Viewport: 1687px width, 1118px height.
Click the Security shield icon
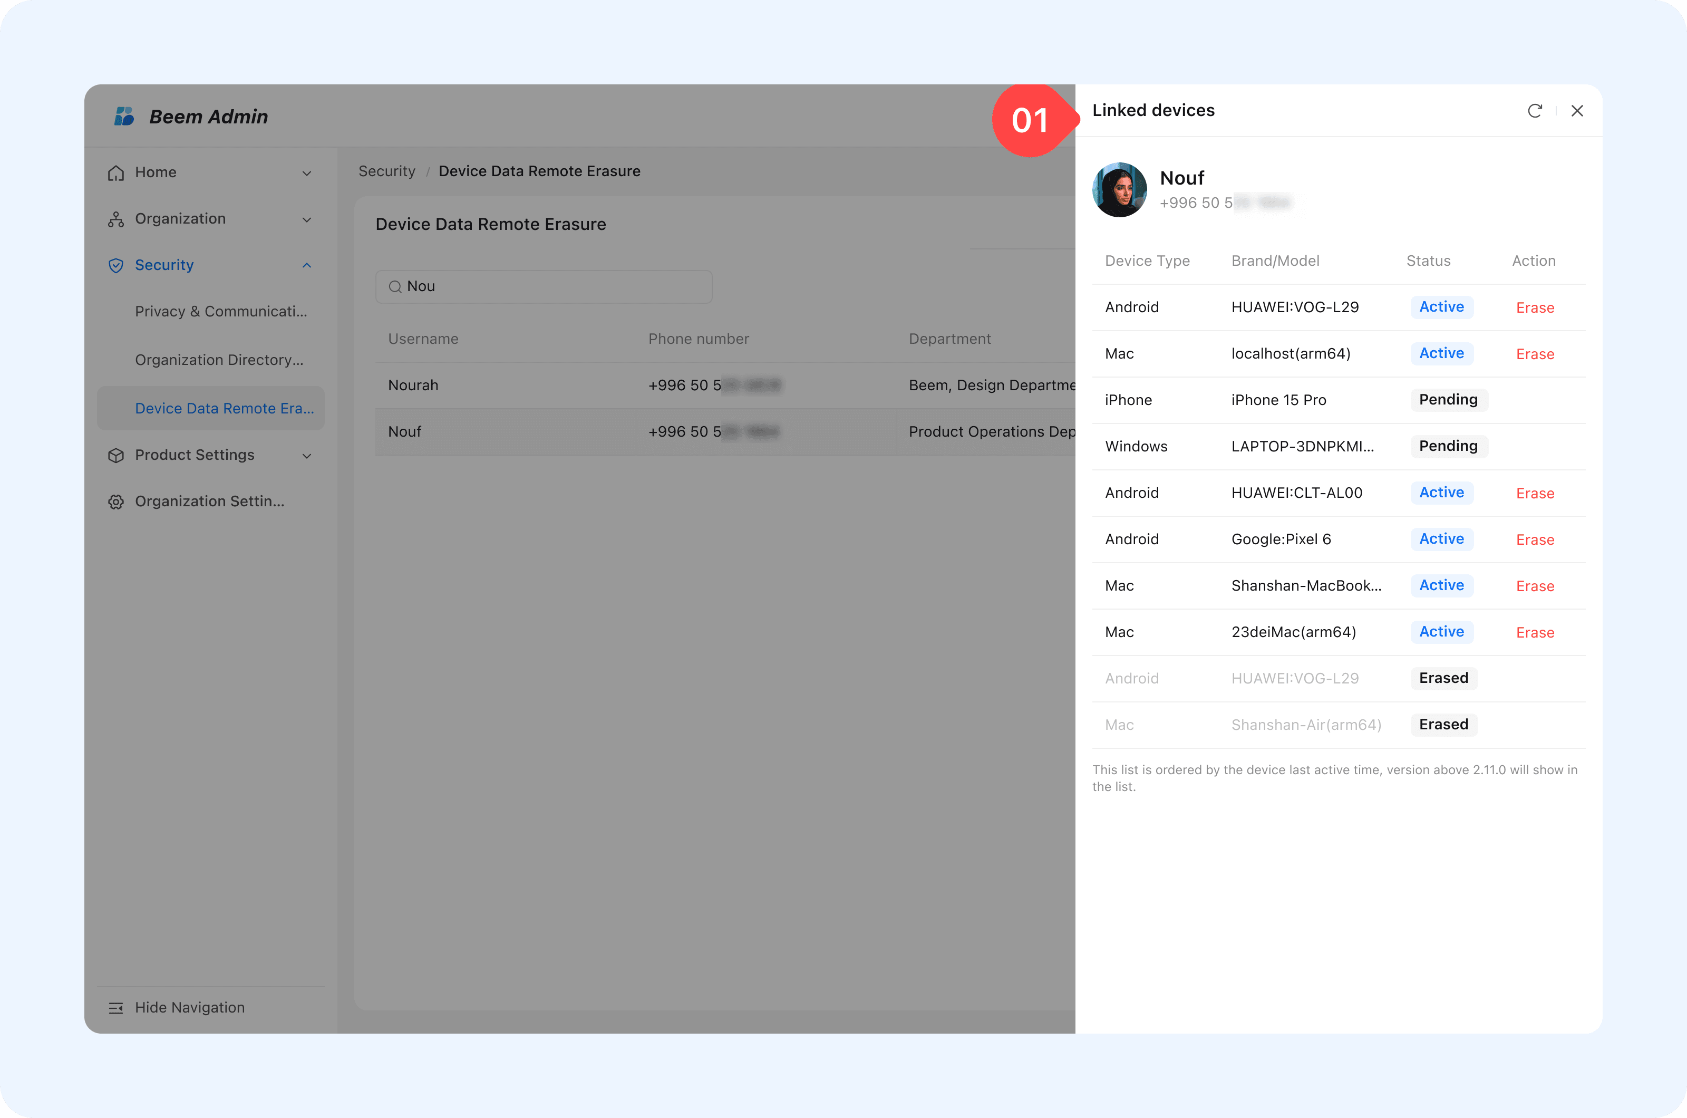pyautogui.click(x=115, y=265)
